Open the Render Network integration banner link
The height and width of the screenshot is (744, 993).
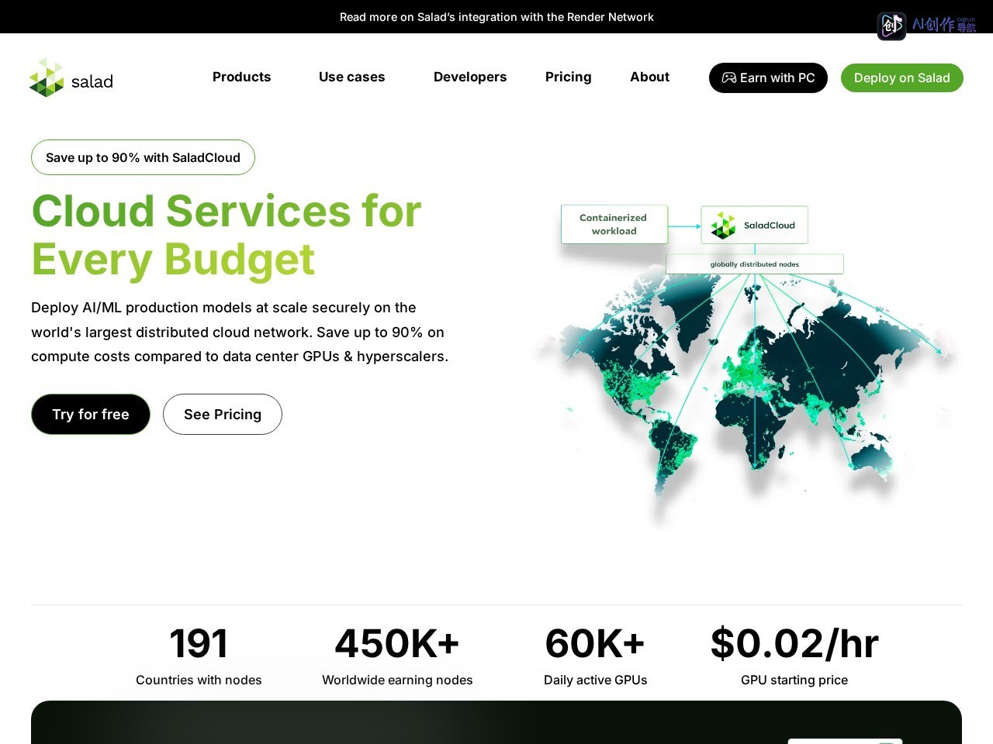496,17
